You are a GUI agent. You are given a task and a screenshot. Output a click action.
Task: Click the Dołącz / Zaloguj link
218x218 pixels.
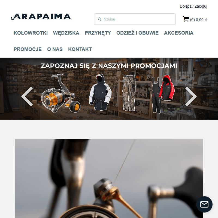tap(193, 6)
